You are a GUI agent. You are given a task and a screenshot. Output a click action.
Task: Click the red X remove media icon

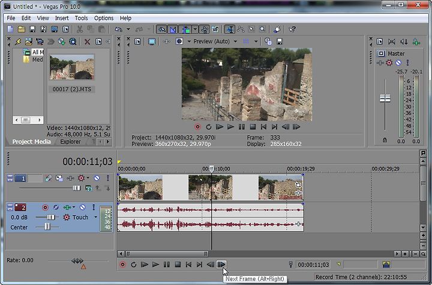point(87,42)
